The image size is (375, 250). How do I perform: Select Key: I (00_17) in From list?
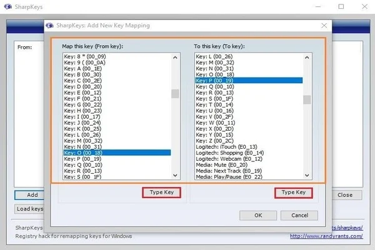[x=117, y=117]
